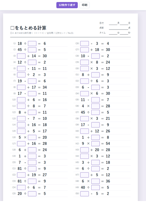Click the 点数 score blank line

click(x=118, y=28)
